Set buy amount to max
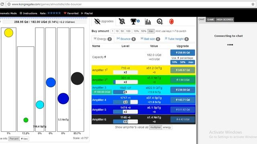 point(151,31)
